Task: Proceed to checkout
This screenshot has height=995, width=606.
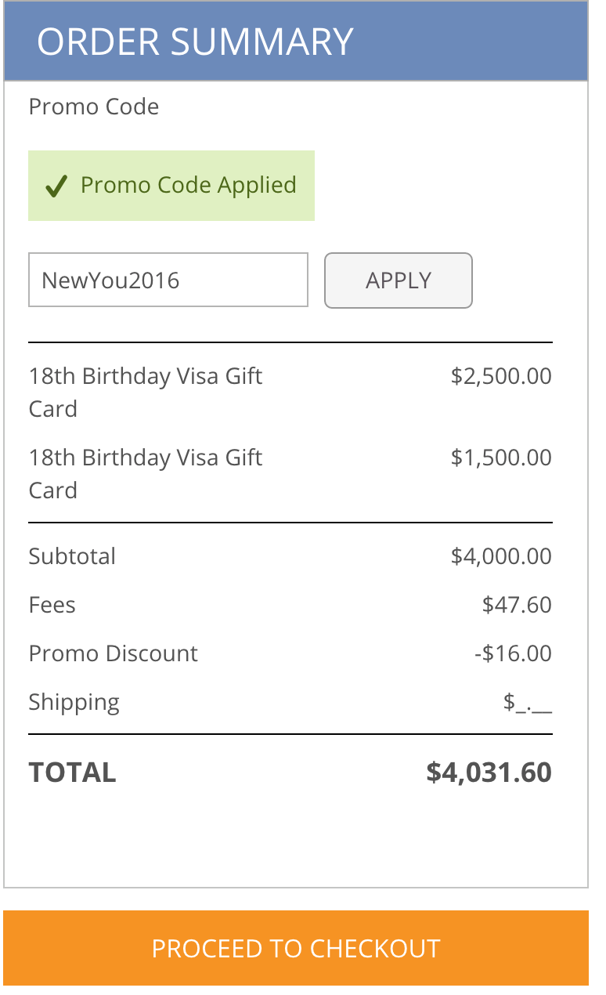Action: pyautogui.click(x=296, y=948)
